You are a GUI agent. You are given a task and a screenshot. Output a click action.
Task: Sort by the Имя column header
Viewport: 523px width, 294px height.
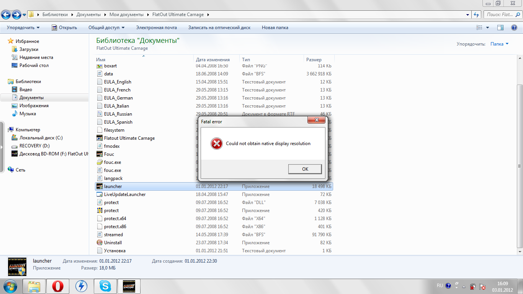(x=144, y=59)
